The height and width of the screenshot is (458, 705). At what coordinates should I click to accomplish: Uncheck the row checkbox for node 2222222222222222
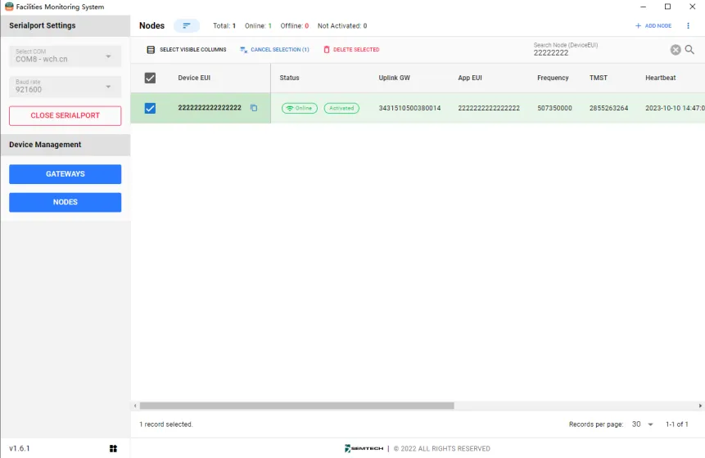point(150,108)
